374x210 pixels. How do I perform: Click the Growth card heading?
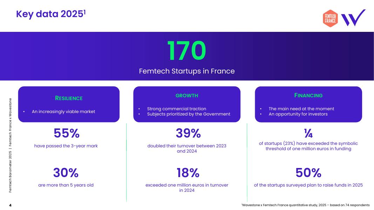187,95
